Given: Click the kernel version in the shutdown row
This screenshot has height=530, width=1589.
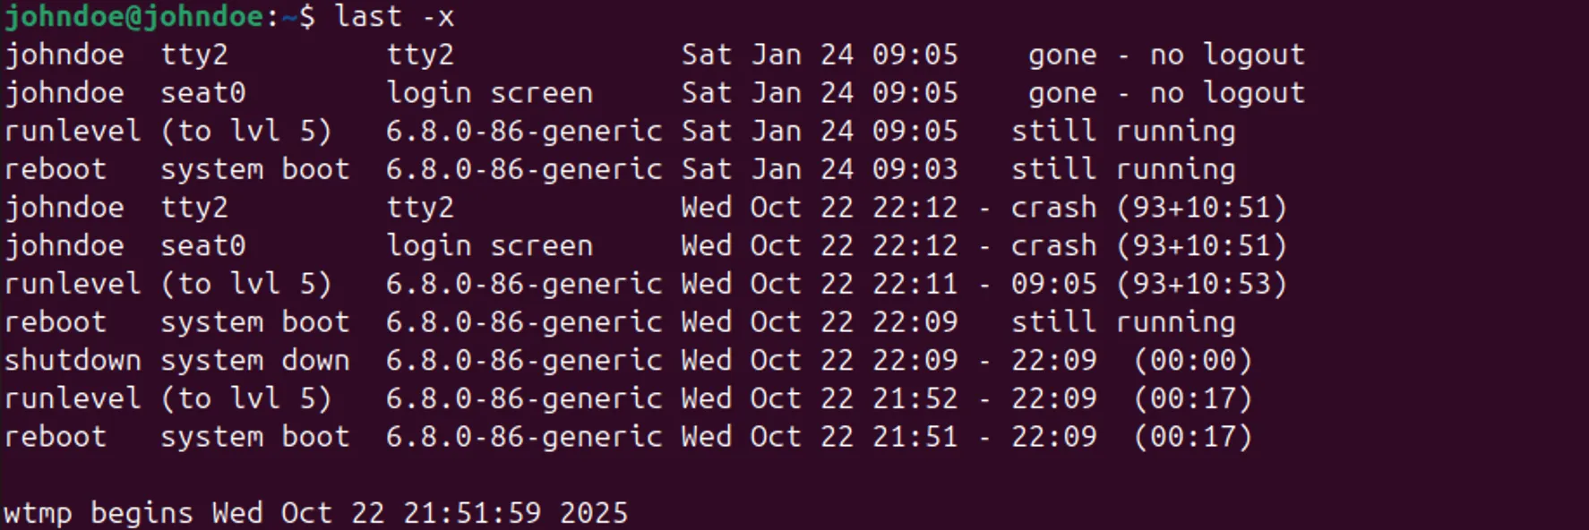Looking at the screenshot, I should coord(523,360).
